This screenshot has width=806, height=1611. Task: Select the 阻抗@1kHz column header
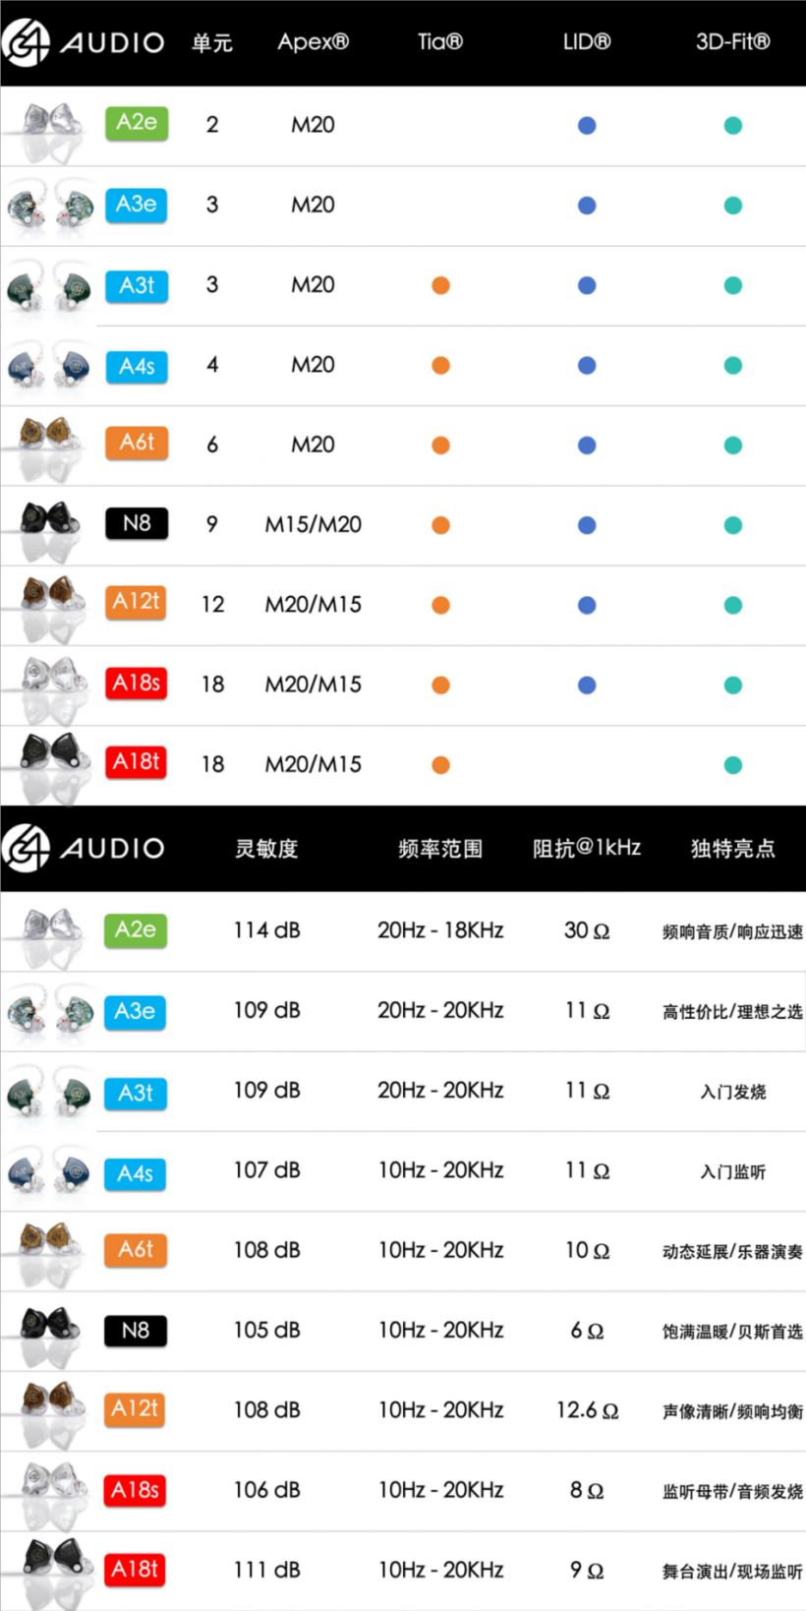587,848
